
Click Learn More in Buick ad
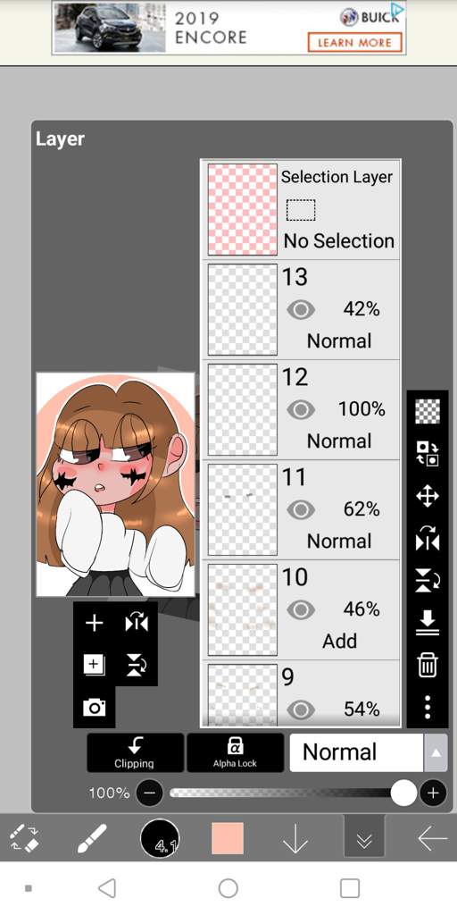click(355, 42)
